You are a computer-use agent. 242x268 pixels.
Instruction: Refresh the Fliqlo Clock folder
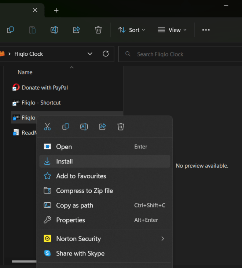pos(106,54)
